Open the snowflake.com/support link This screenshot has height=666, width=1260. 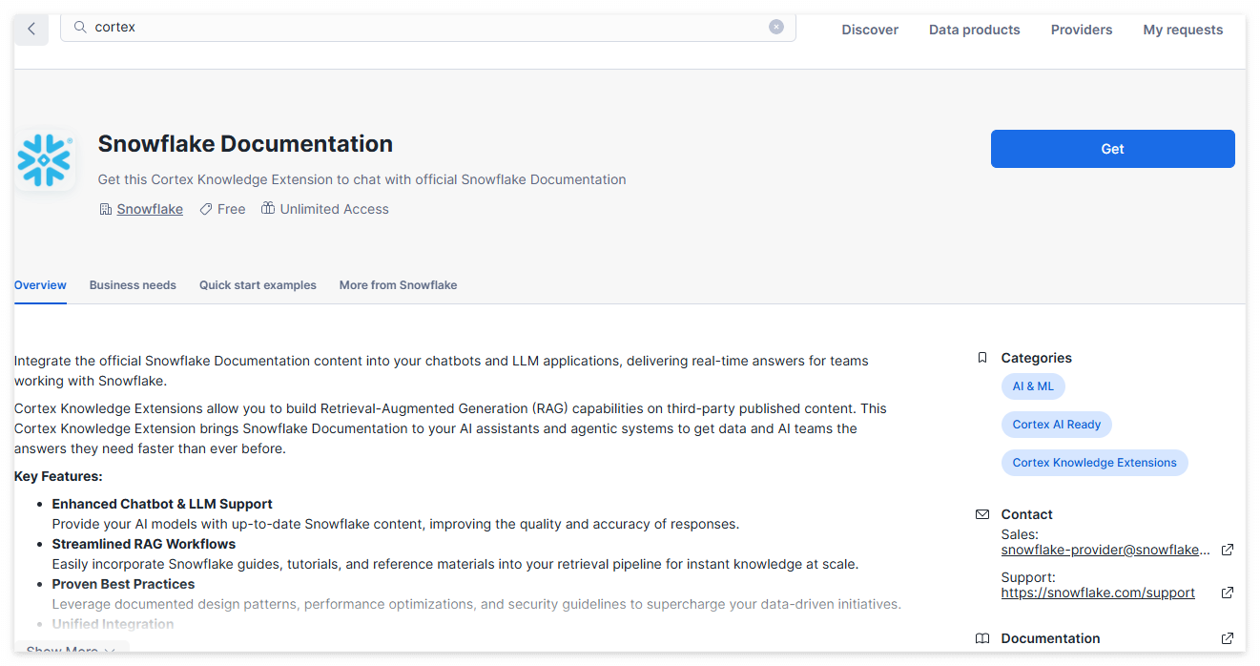(1098, 593)
